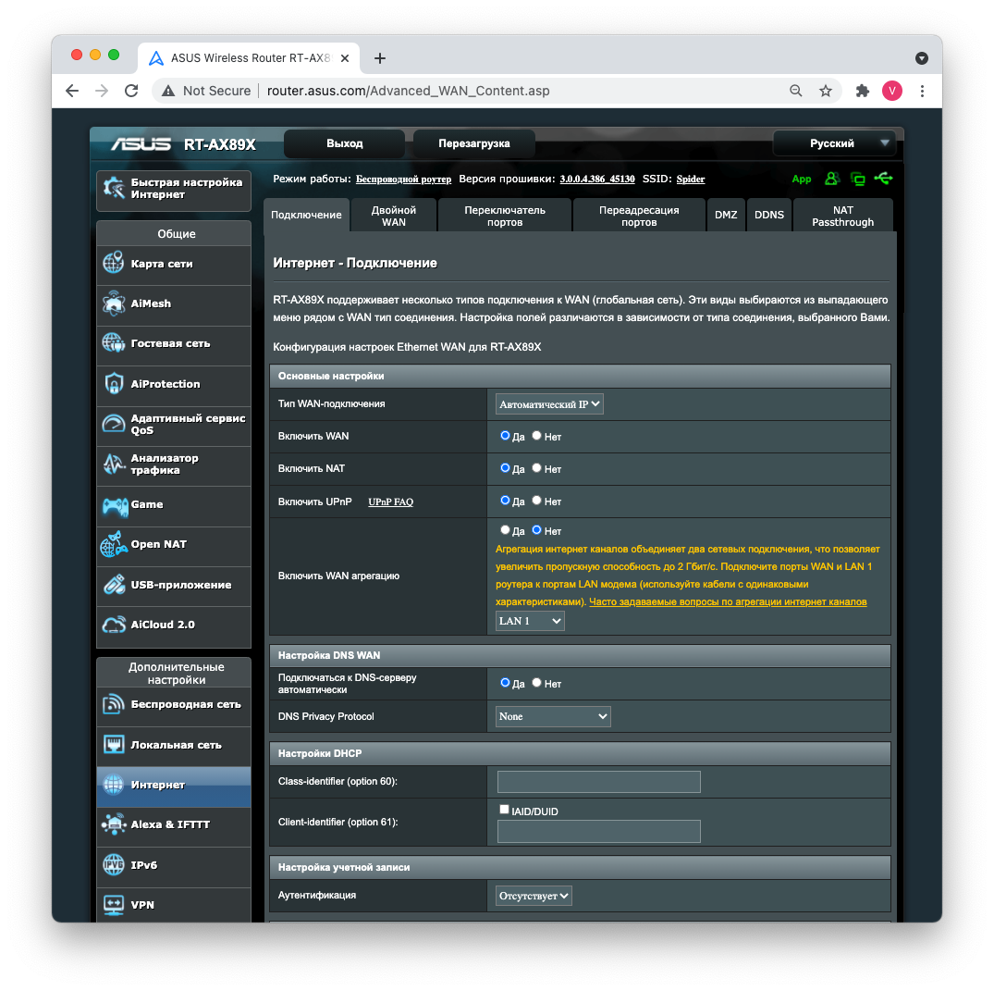Click the Game controller icon

[116, 505]
